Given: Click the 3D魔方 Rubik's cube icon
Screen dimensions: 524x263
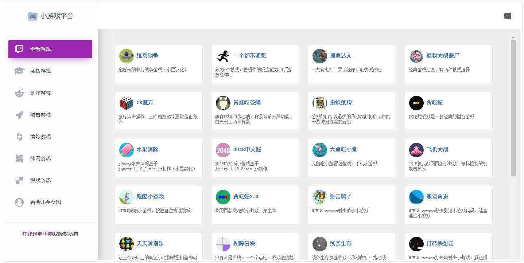Looking at the screenshot, I should coord(126,103).
